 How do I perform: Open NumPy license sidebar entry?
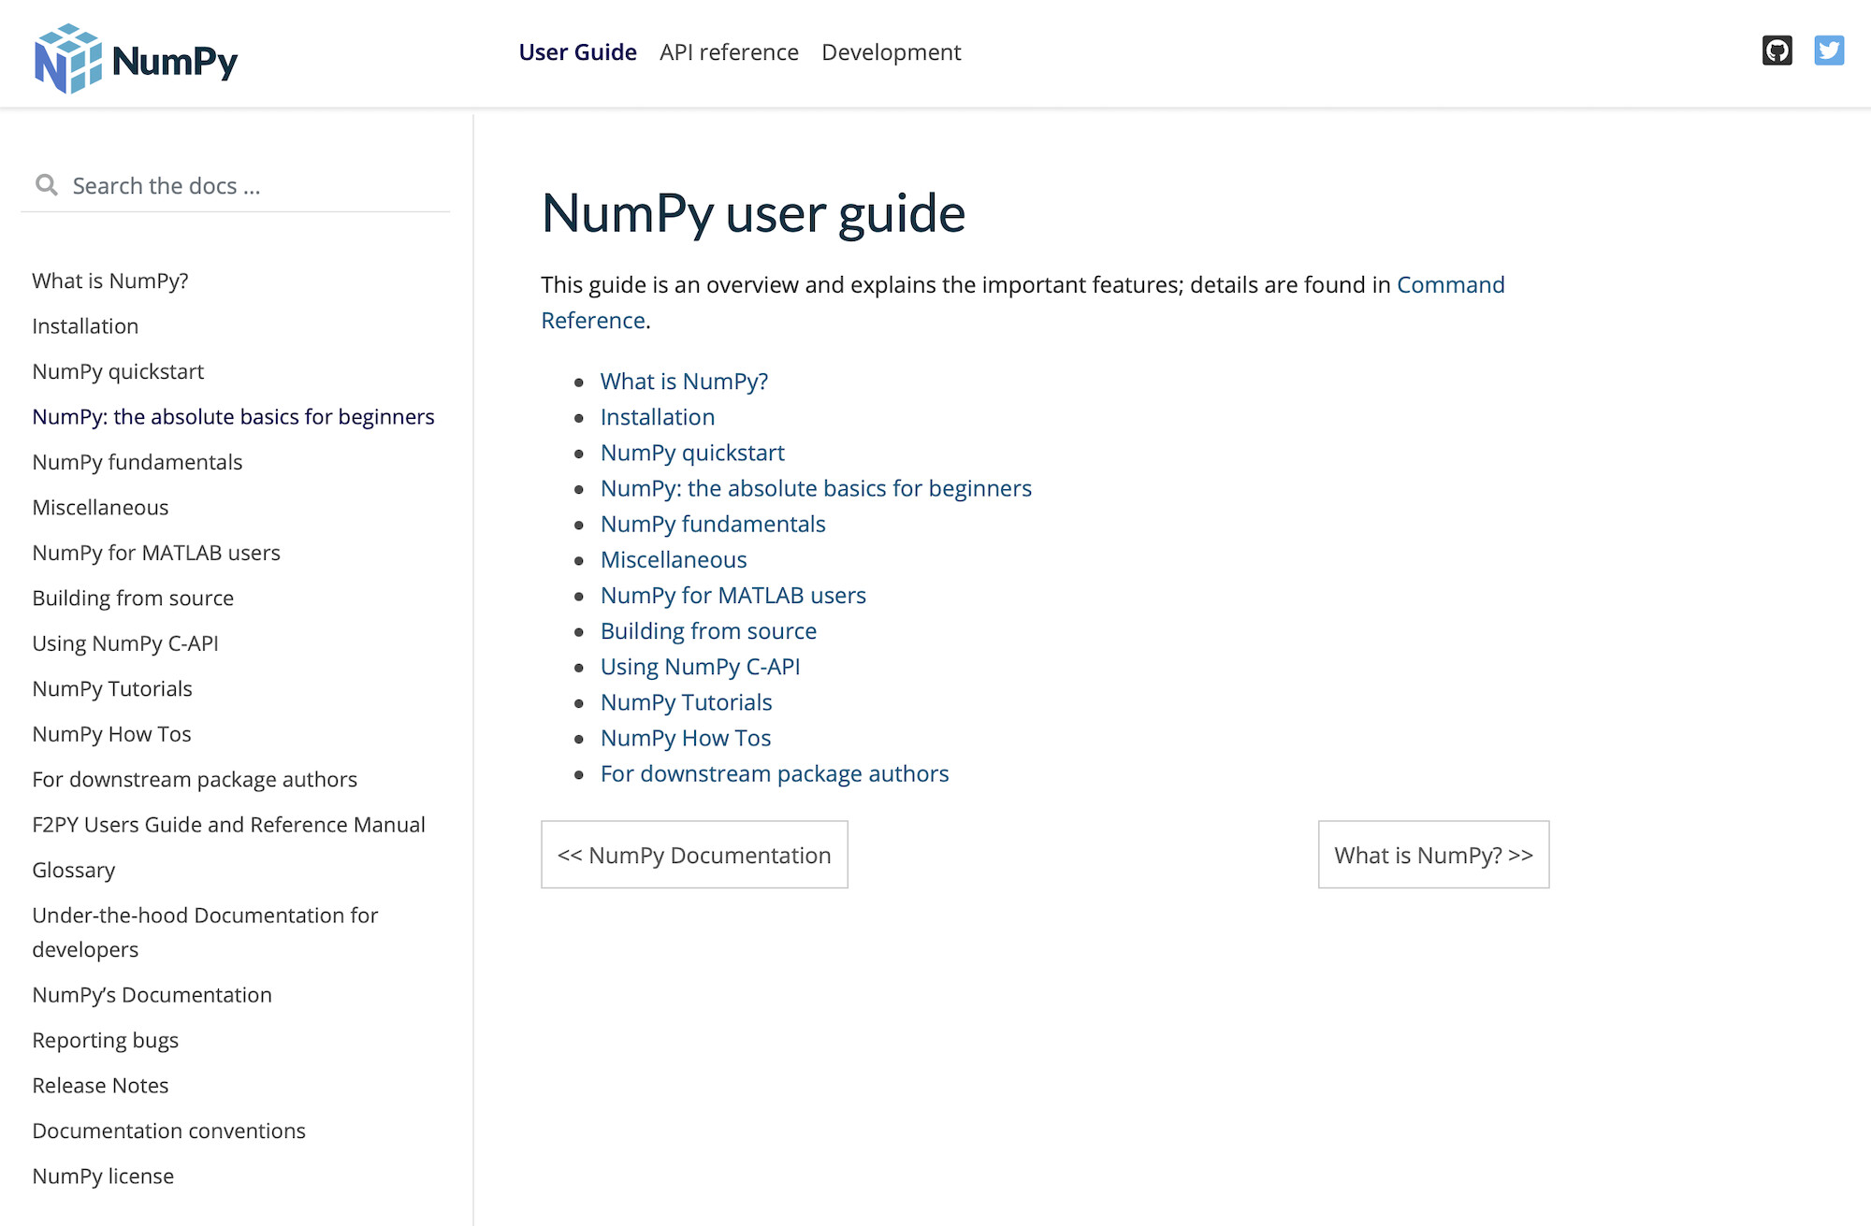[103, 1176]
